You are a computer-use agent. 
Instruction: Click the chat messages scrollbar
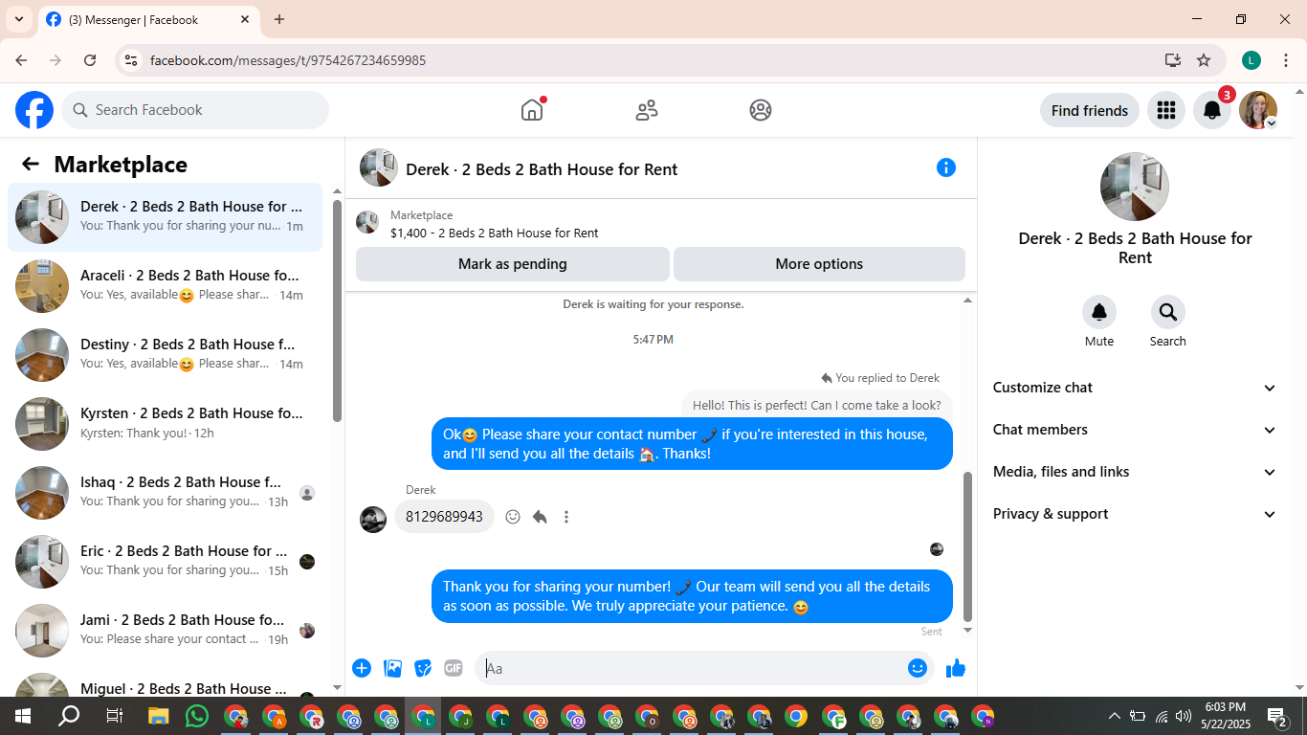pos(967,546)
